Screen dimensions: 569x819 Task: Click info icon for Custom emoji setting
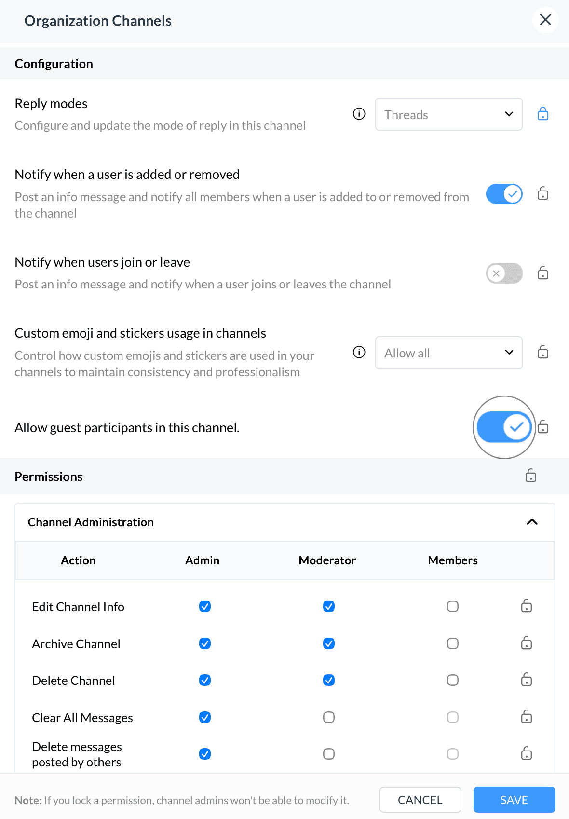click(x=359, y=352)
